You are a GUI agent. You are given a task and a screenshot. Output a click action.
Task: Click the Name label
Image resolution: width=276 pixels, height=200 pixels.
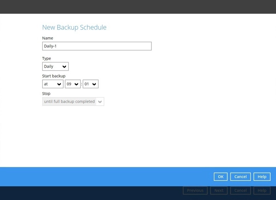point(48,38)
